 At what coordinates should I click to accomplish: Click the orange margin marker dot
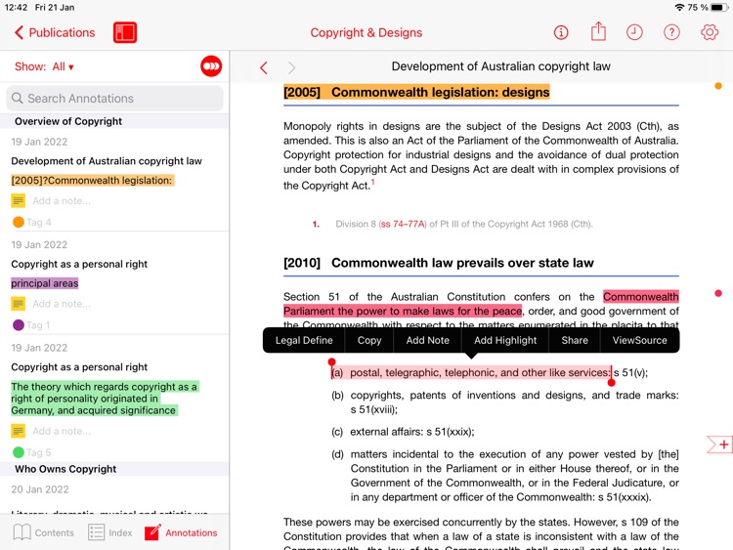(718, 86)
